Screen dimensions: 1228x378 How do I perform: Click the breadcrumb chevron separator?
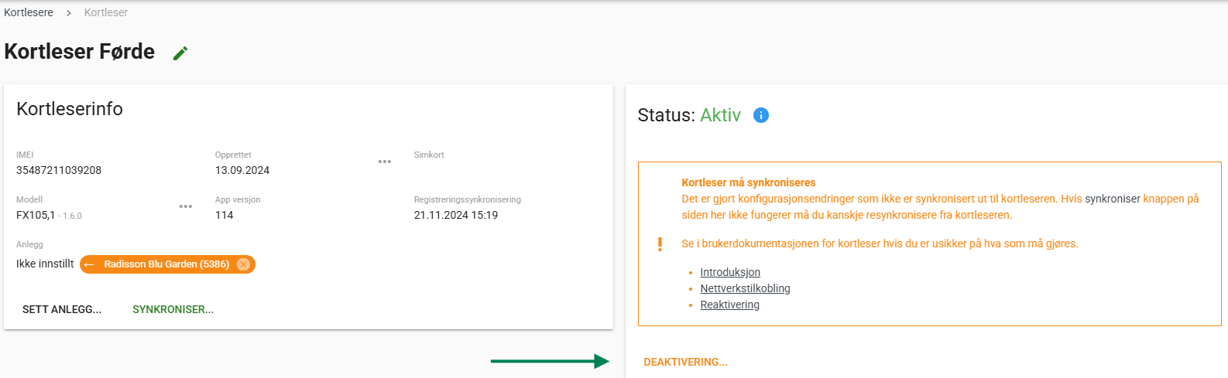69,13
